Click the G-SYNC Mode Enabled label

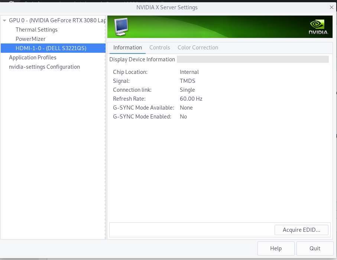pos(142,117)
